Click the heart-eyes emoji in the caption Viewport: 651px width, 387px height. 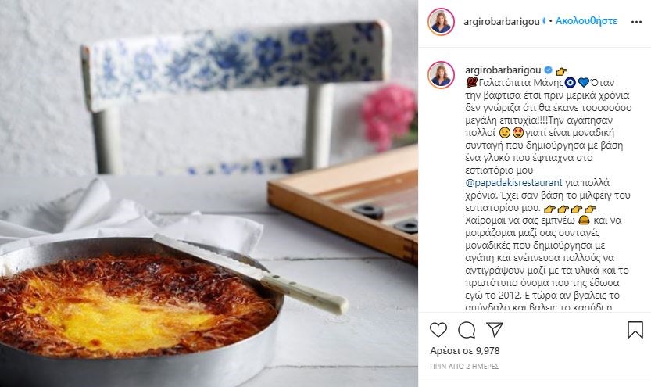(517, 133)
